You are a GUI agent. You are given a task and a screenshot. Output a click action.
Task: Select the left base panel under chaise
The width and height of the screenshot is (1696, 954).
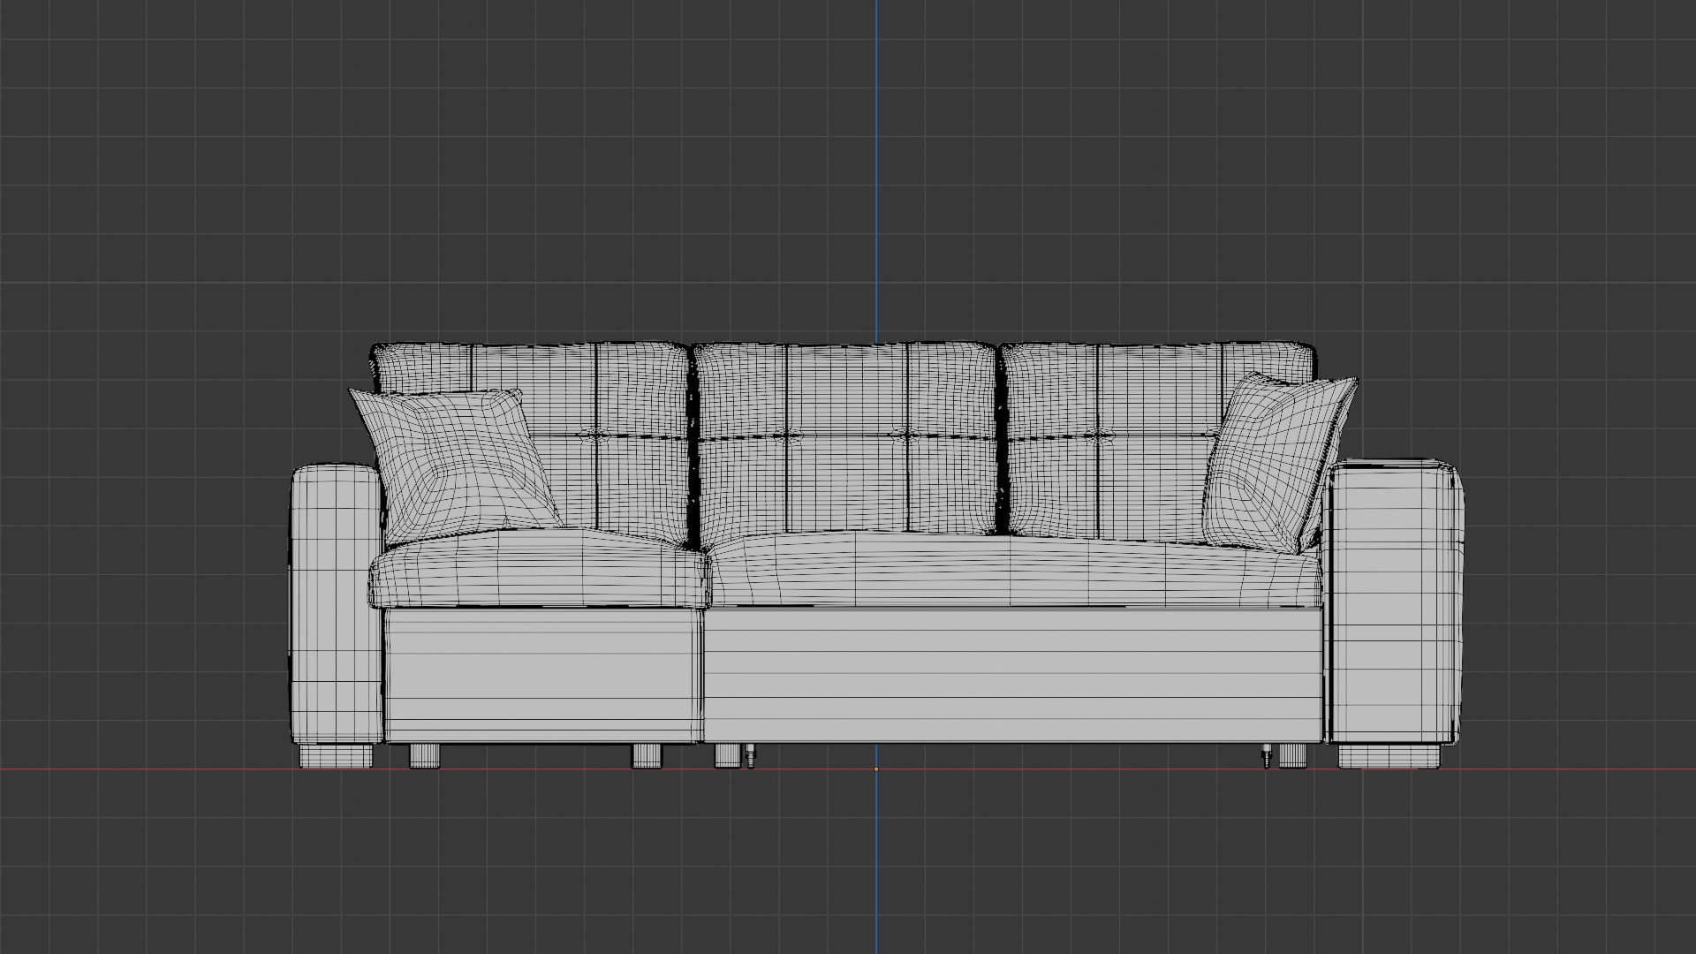pyautogui.click(x=543, y=675)
